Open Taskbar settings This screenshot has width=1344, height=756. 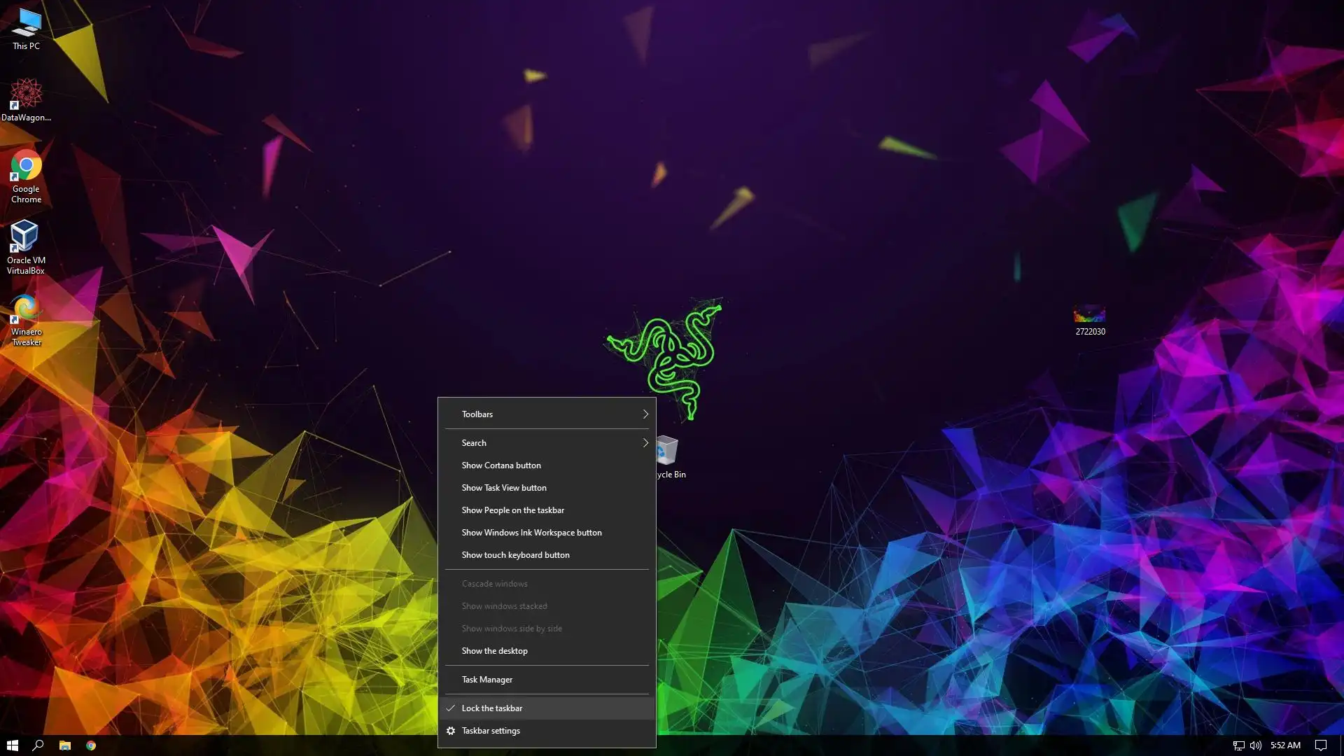point(491,730)
